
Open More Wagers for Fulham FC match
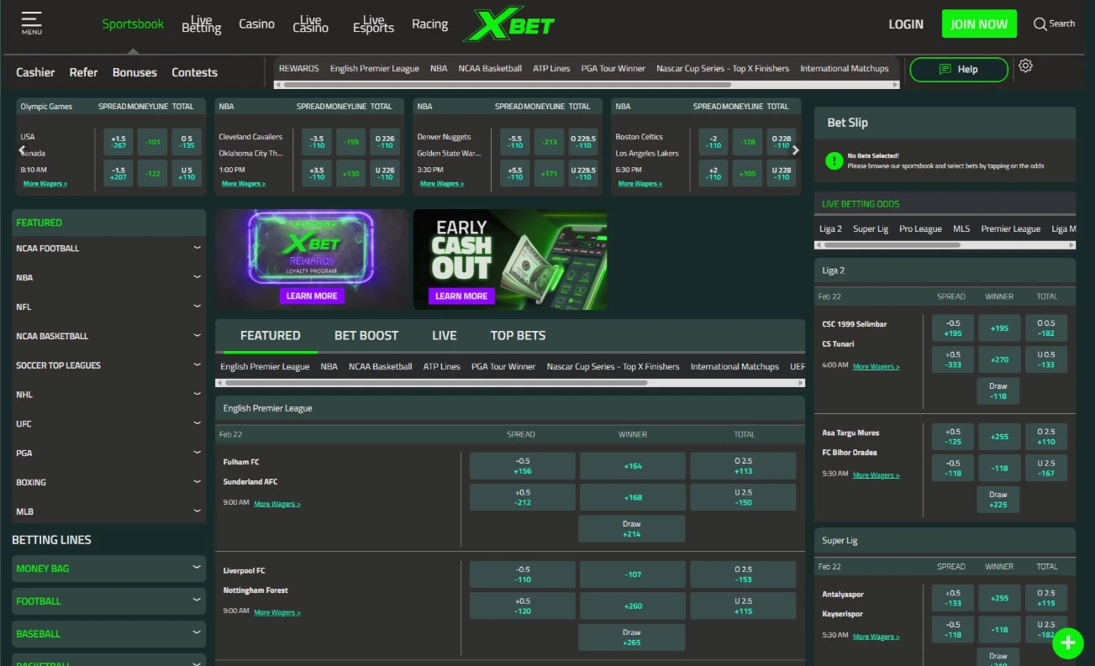277,504
